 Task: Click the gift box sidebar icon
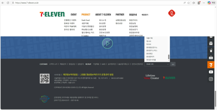pyautogui.click(x=211, y=43)
